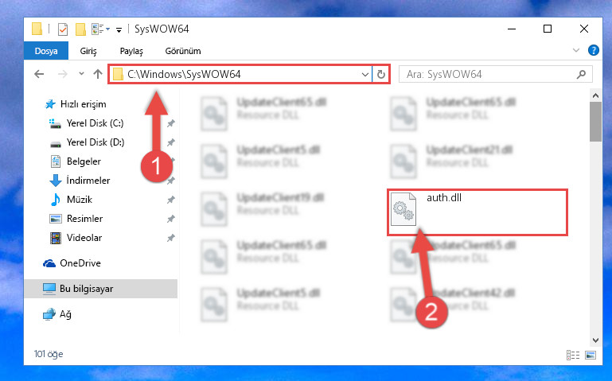612x381 pixels.
Task: Refresh the SysWOW64 folder view
Action: (381, 74)
